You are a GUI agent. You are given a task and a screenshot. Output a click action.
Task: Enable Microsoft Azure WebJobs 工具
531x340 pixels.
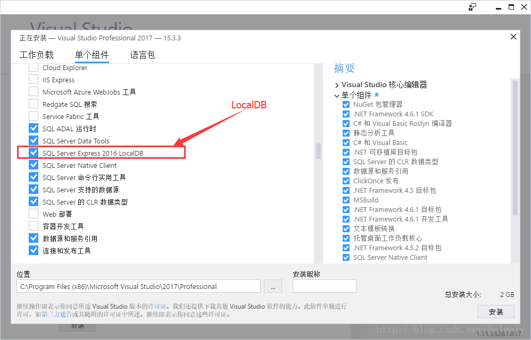[34, 91]
